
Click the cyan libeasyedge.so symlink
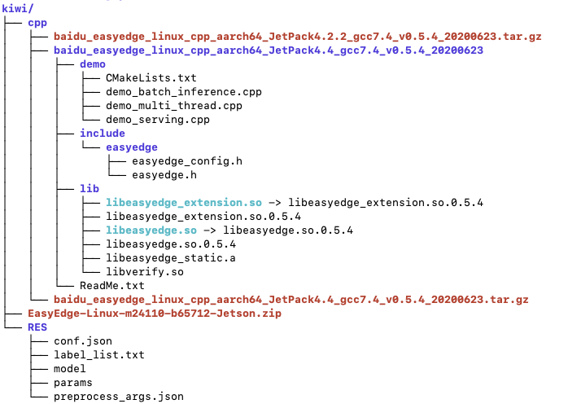[x=151, y=231]
